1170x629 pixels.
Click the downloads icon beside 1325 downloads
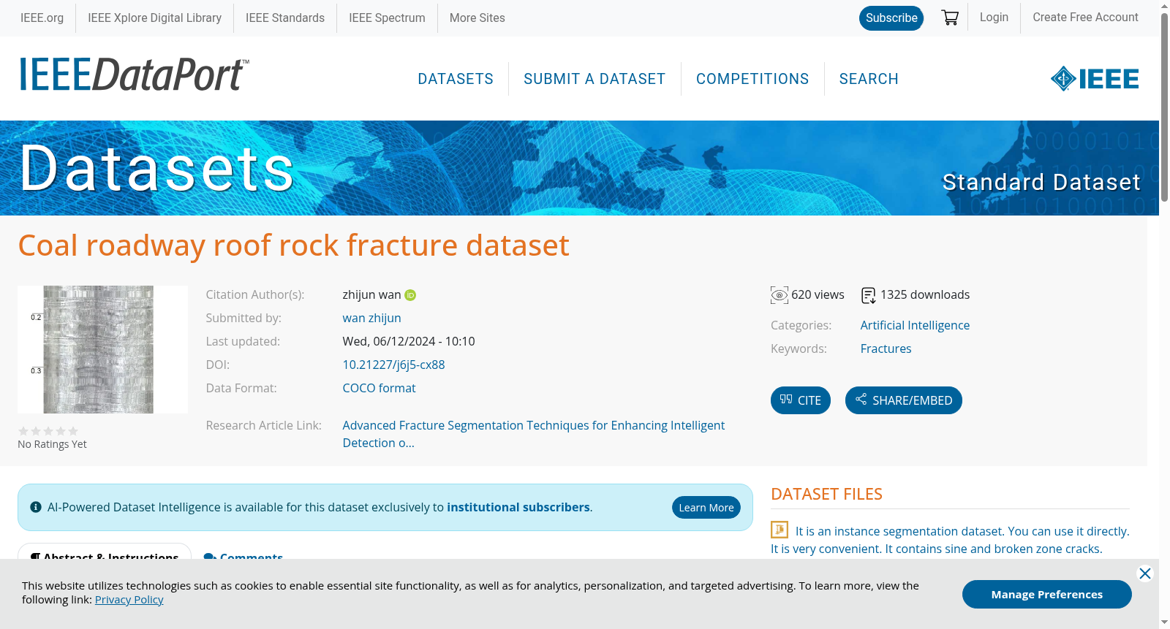(869, 295)
